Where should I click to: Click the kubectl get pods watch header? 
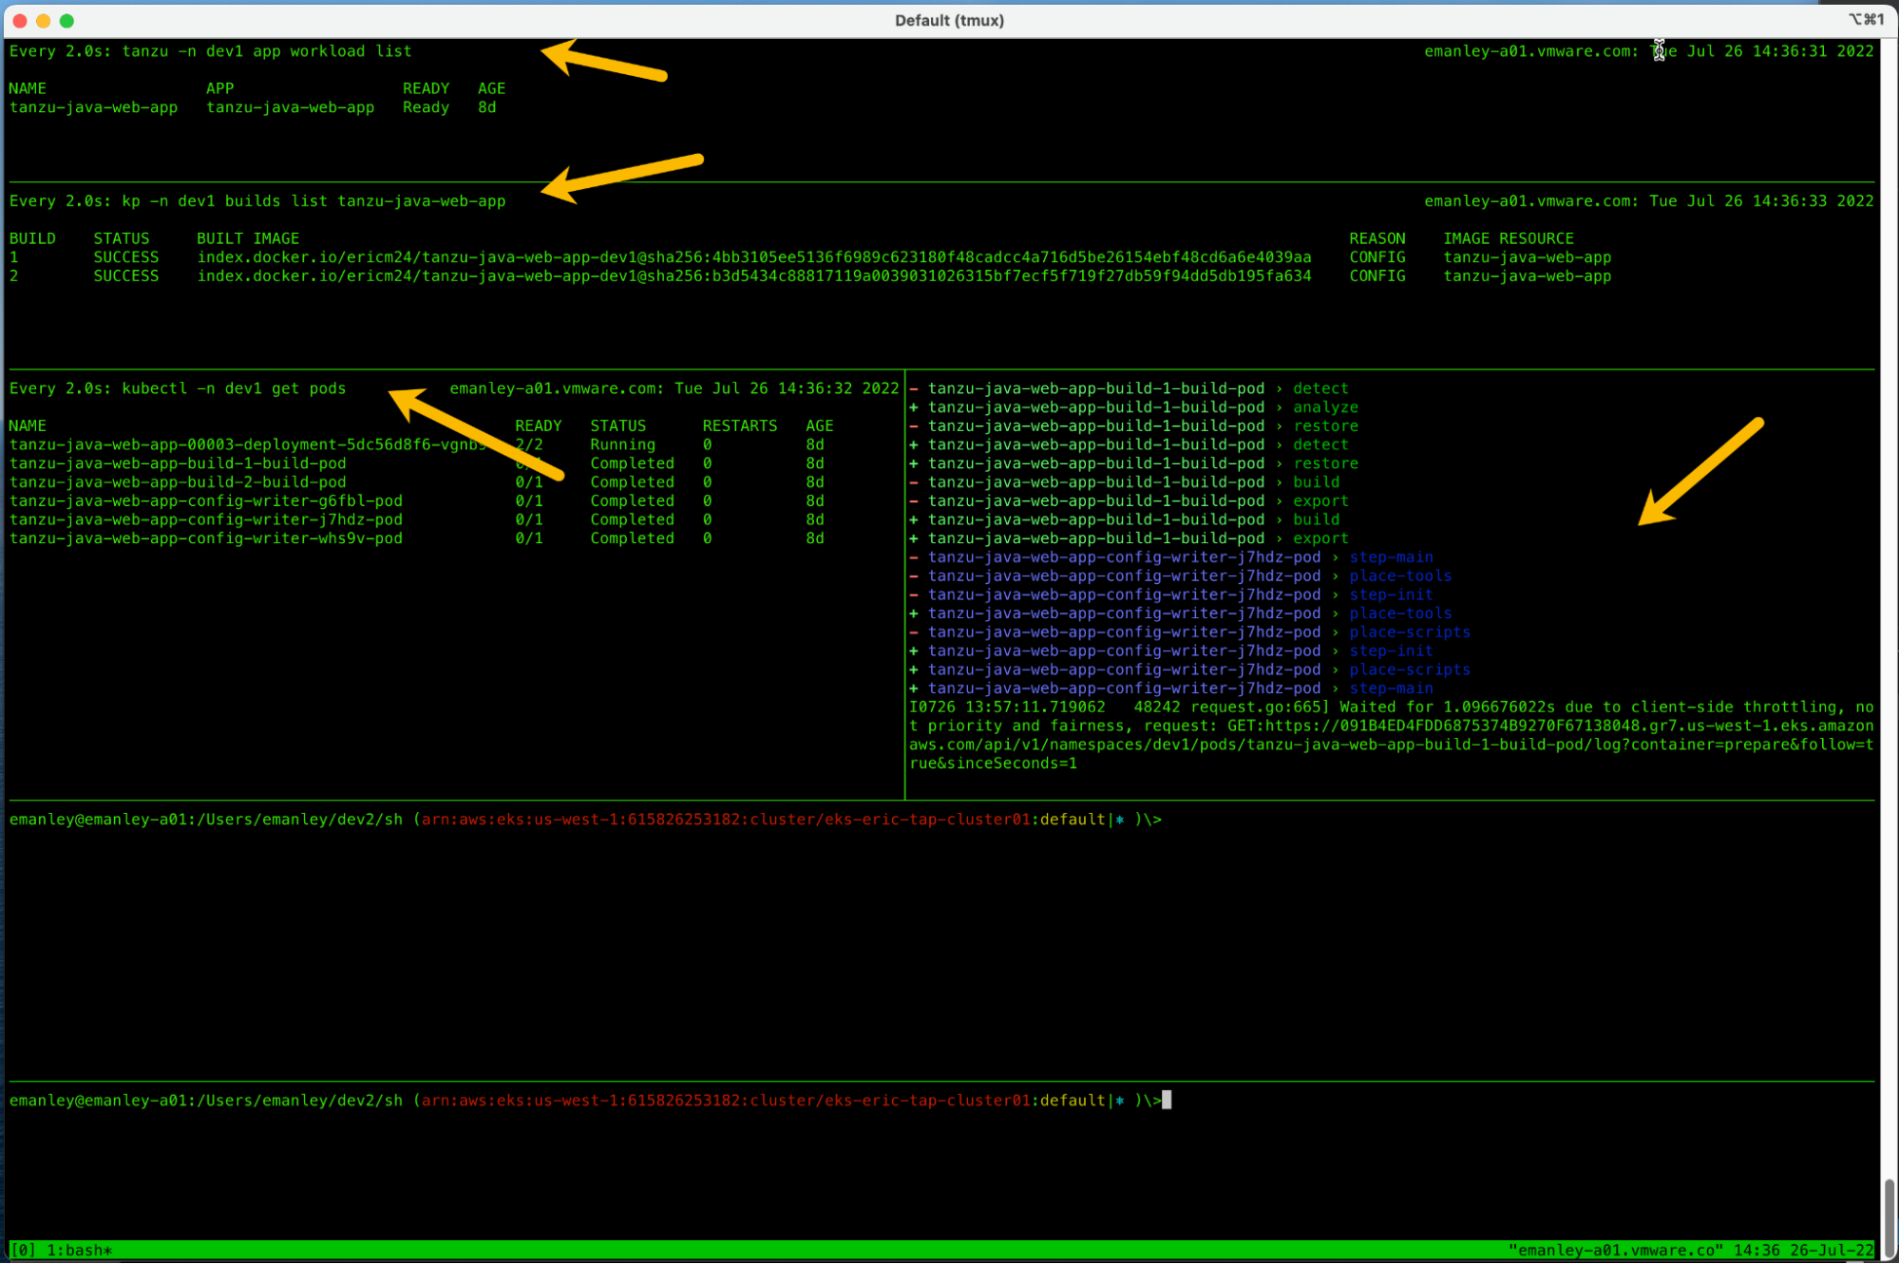tap(178, 388)
